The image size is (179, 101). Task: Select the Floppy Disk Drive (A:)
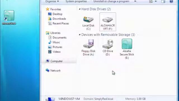point(88,48)
